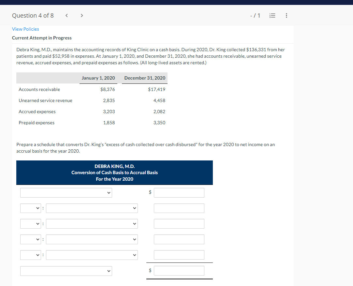
Task: Open the three-dot more options menu
Action: point(286,15)
